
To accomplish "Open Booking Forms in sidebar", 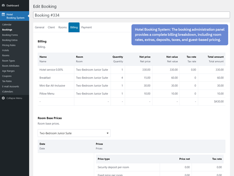I will point(10,35).
